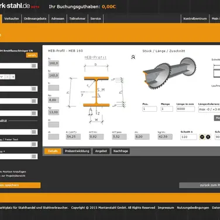Open the Längentoleranz dropdown
This screenshot has height=220, width=220.
coord(209,109)
